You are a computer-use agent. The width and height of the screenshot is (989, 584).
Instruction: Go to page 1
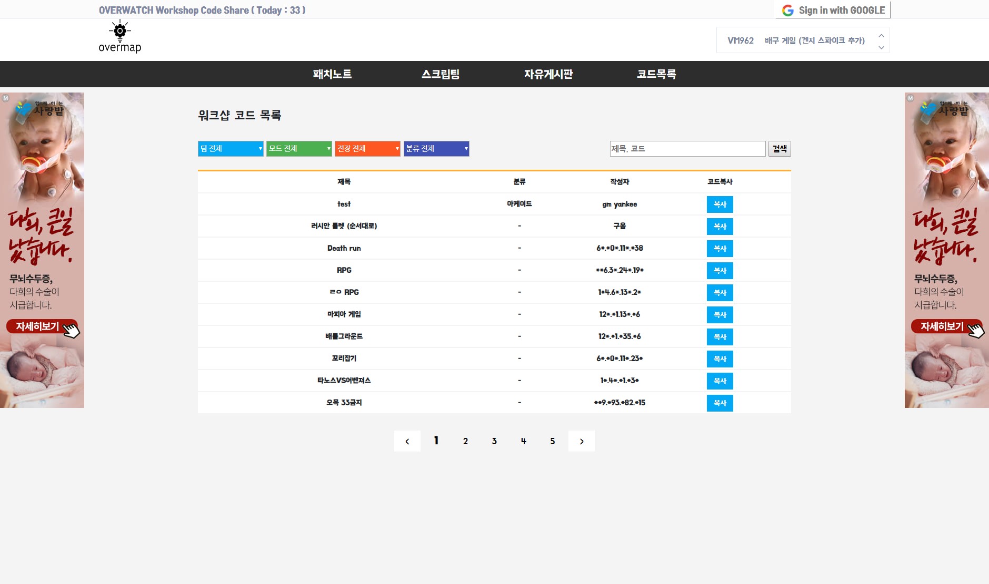click(436, 441)
